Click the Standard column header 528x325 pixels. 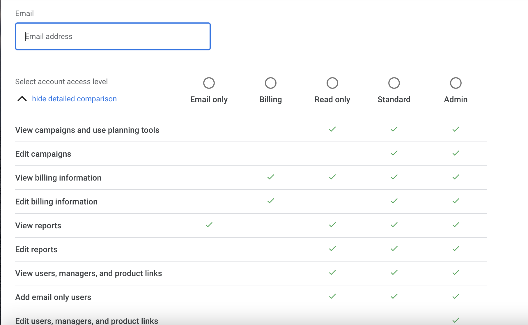point(394,99)
